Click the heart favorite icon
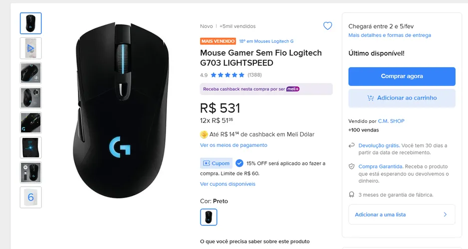 (x=327, y=26)
